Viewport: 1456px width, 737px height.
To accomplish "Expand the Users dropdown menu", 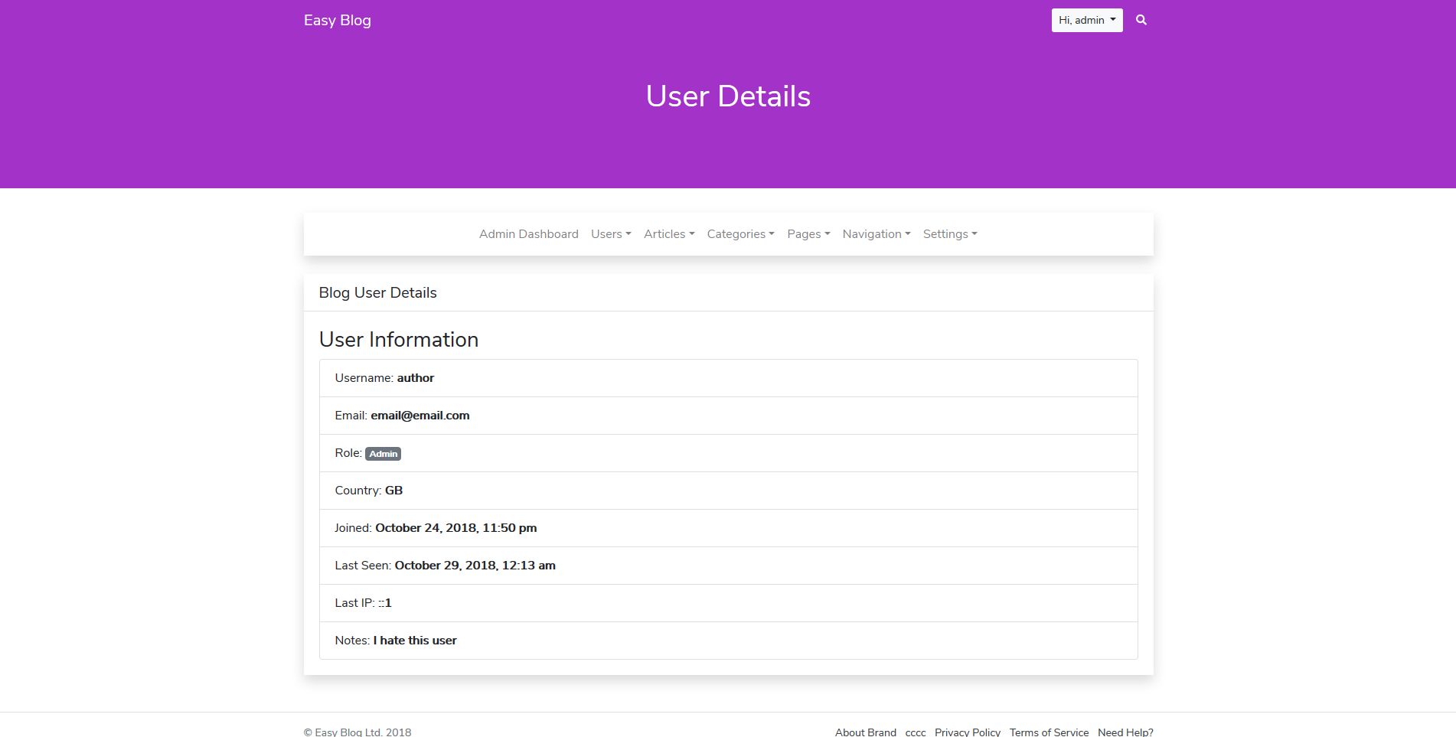I will tap(610, 234).
